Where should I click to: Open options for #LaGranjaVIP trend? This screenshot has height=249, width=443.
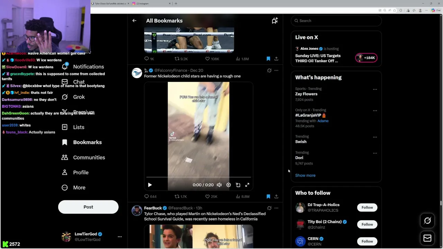pyautogui.click(x=375, y=111)
